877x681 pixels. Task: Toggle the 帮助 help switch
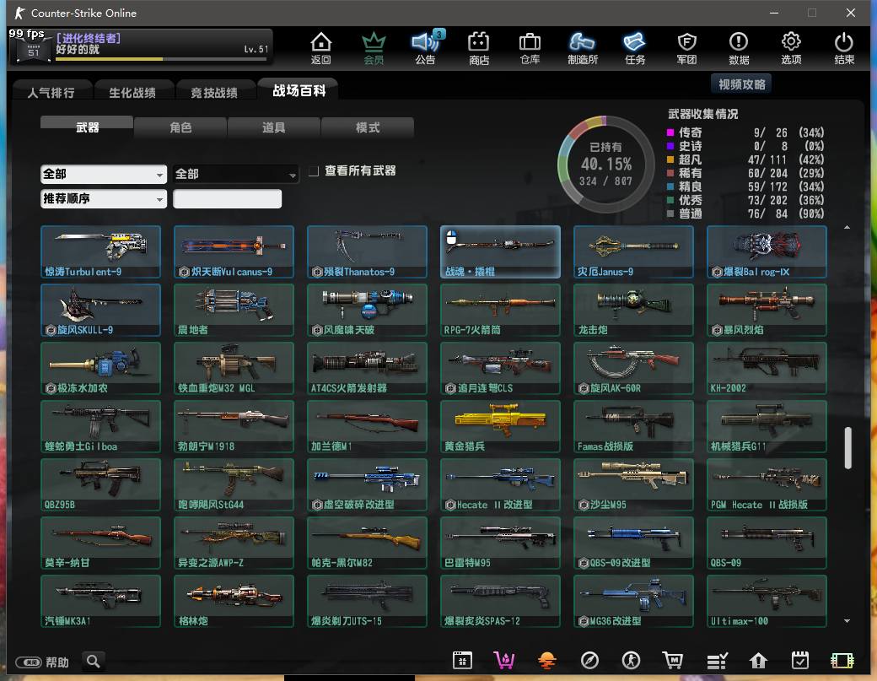click(29, 662)
